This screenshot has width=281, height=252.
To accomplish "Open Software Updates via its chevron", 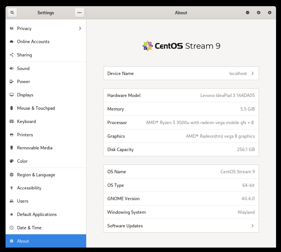I will tap(253, 226).
